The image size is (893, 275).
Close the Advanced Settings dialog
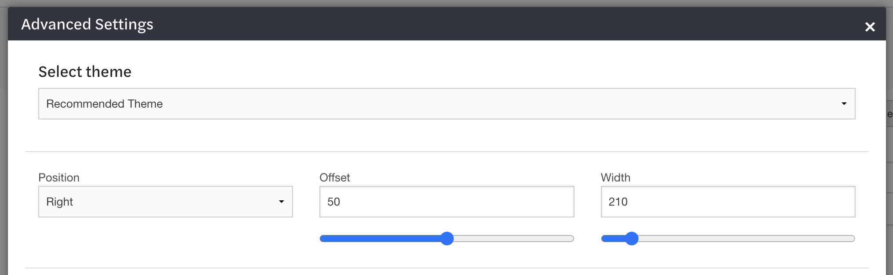870,27
